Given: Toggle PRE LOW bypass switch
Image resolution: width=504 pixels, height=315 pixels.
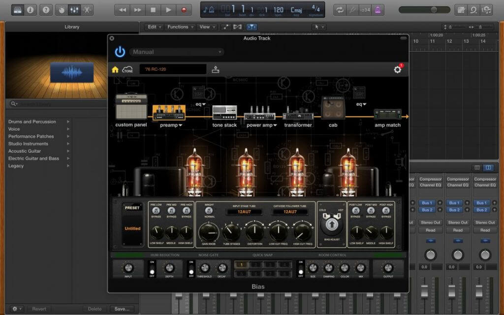Looking at the screenshot, I should coord(156,211).
